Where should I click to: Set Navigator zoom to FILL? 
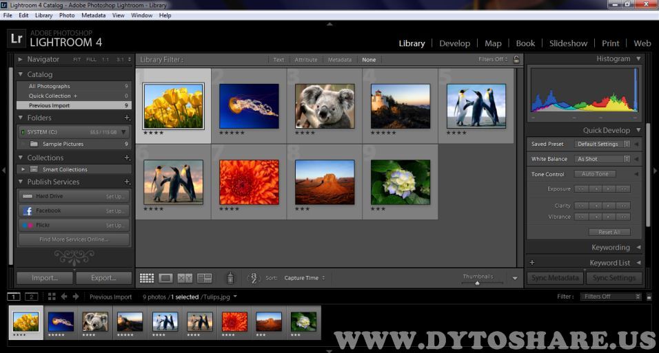coord(91,60)
